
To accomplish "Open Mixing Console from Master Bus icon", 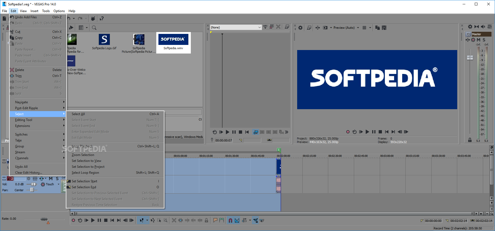I will (x=490, y=27).
